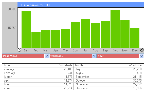The width and height of the screenshot is (146, 95).
Task: Click the value 14,925
Action: [68, 84]
